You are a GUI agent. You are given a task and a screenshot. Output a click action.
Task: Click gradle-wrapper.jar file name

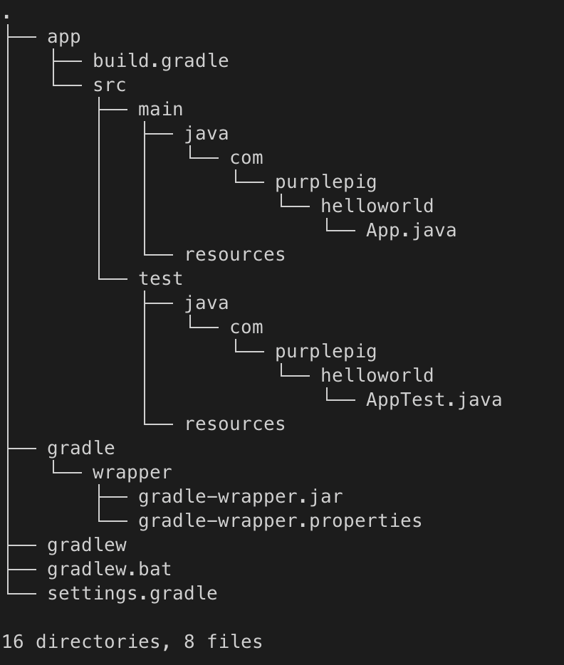click(x=241, y=497)
